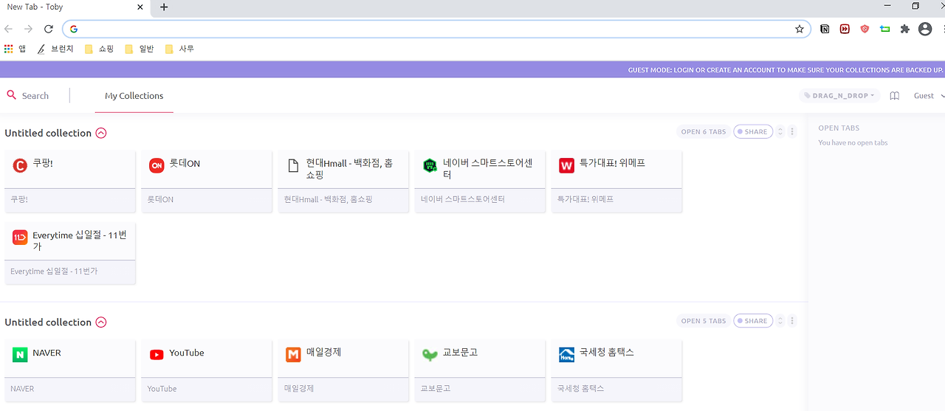
Task: Open the 일반 bookmarks folder
Action: 139,49
